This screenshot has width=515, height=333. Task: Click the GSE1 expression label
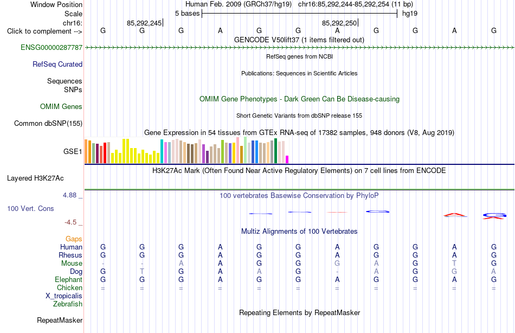(x=73, y=151)
